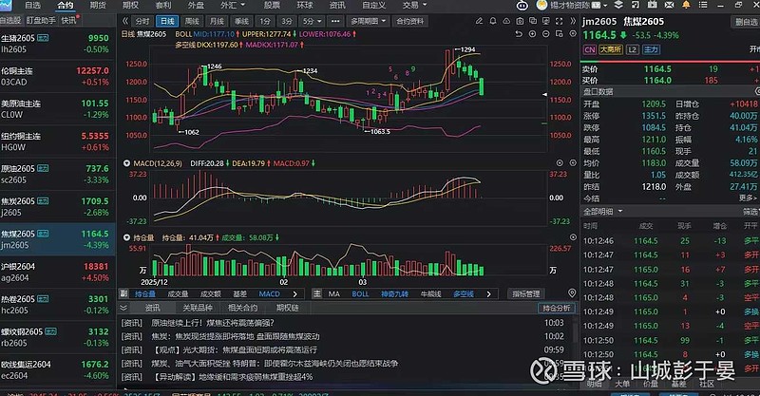
Task: Click the bell alert icon in chart toolbar
Action: 492,21
